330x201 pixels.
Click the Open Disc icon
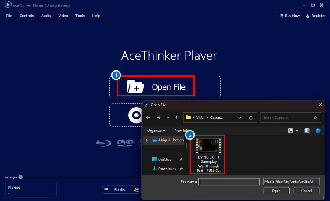click(x=136, y=115)
